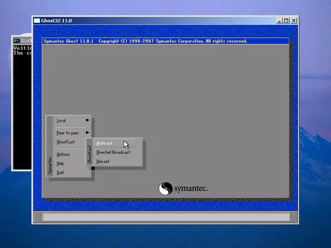The height and width of the screenshot is (248, 331).
Task: Close the Ghost32 11.0 window
Action: click(x=294, y=21)
